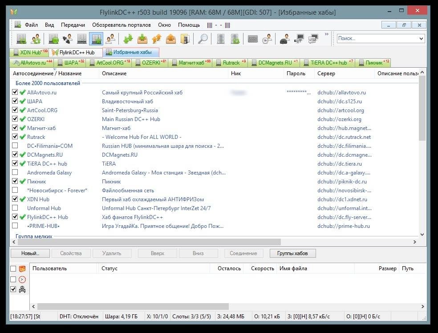Click the Удалить button
Screen dimensions: 438x333
112,253
